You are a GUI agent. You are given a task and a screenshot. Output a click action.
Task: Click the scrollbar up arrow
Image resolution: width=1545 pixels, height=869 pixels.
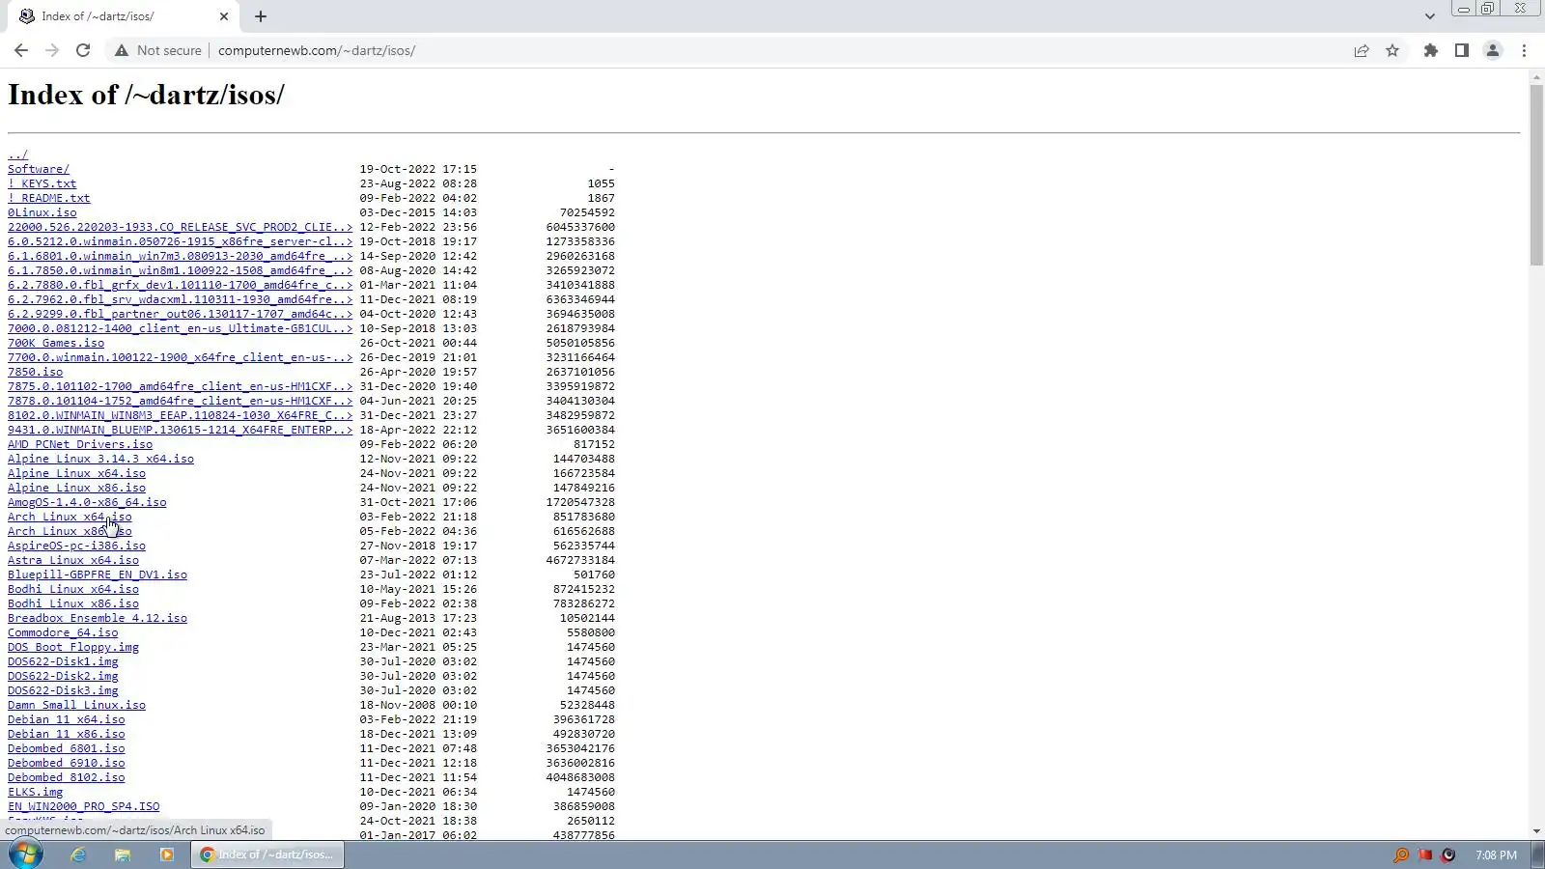pos(1536,76)
